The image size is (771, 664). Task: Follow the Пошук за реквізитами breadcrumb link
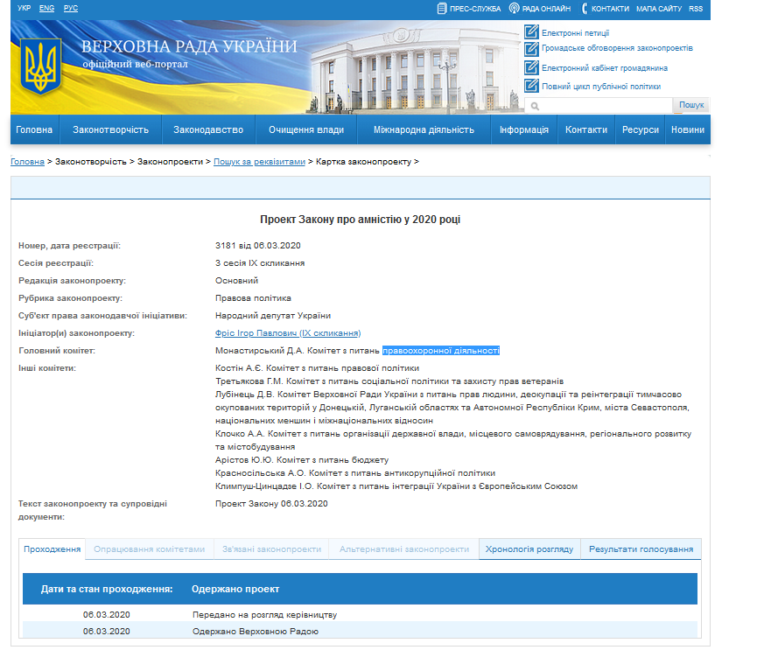[x=260, y=162]
